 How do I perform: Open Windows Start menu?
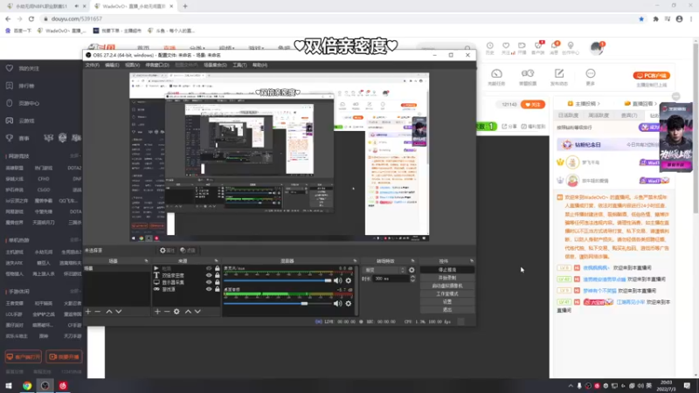coord(9,385)
